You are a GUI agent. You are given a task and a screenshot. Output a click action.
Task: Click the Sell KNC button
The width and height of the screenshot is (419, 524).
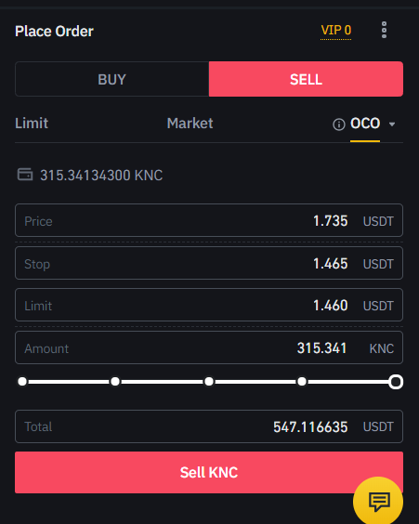pyautogui.click(x=209, y=472)
